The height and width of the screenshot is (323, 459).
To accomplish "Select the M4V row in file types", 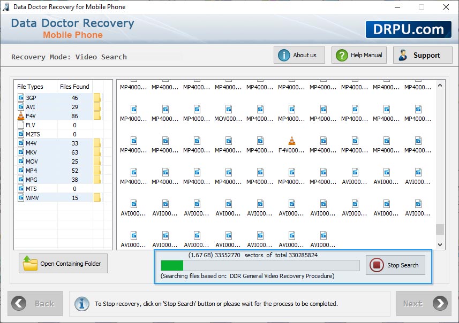I will tap(58, 143).
